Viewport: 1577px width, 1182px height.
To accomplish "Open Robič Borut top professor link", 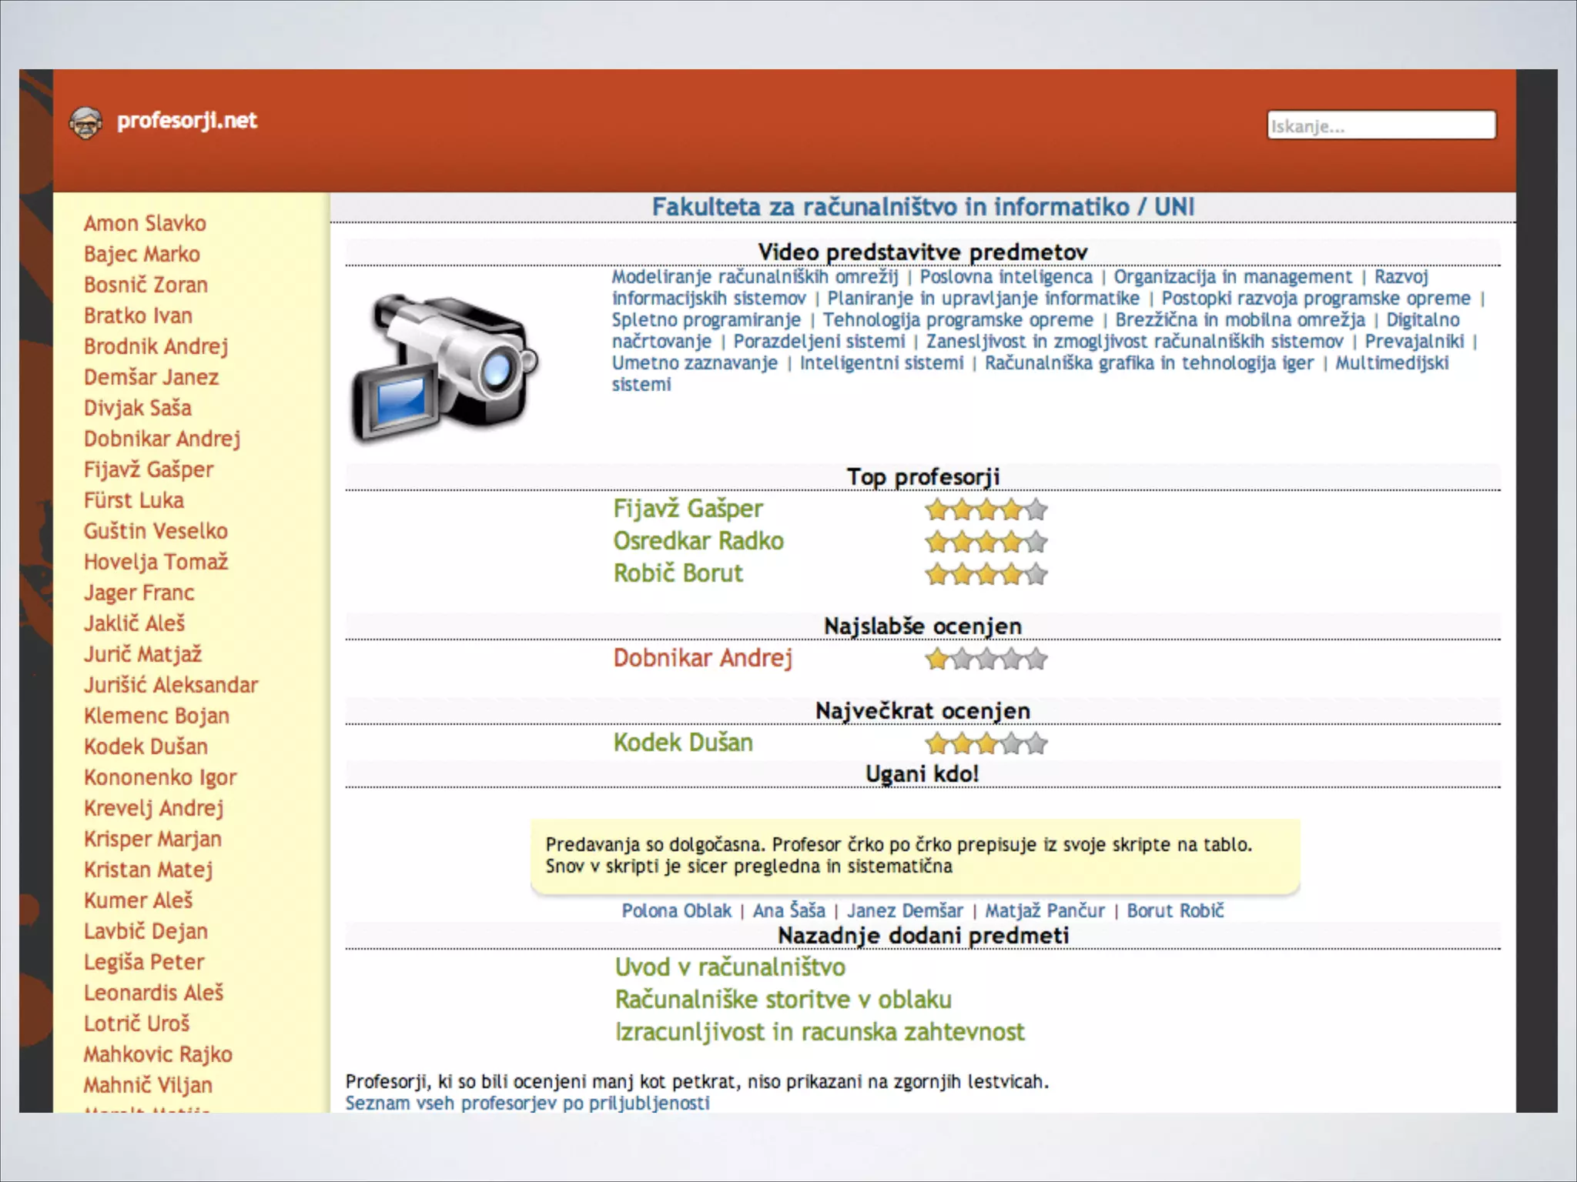I will coord(678,573).
